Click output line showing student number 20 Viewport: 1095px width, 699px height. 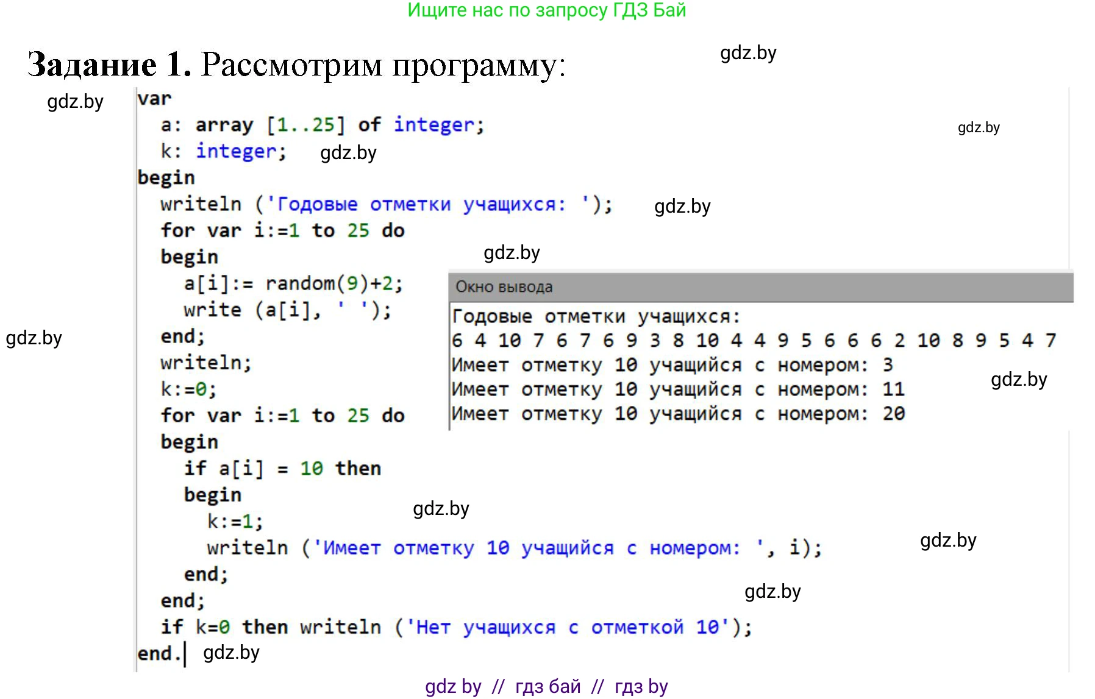coord(677,413)
